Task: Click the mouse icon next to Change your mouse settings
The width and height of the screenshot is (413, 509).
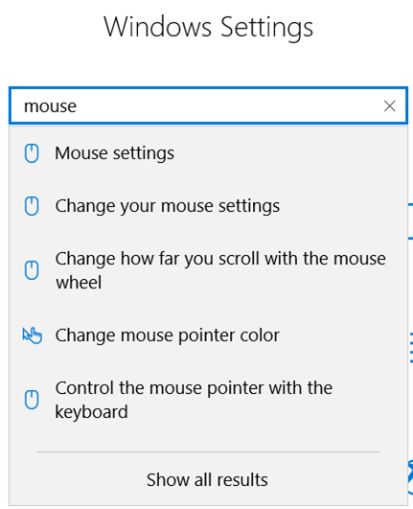Action: 32,206
